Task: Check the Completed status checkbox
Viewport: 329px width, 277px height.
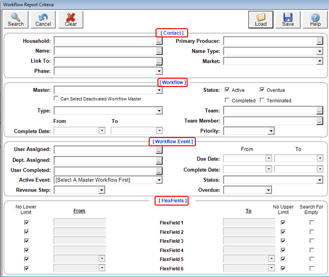Action: tap(227, 100)
